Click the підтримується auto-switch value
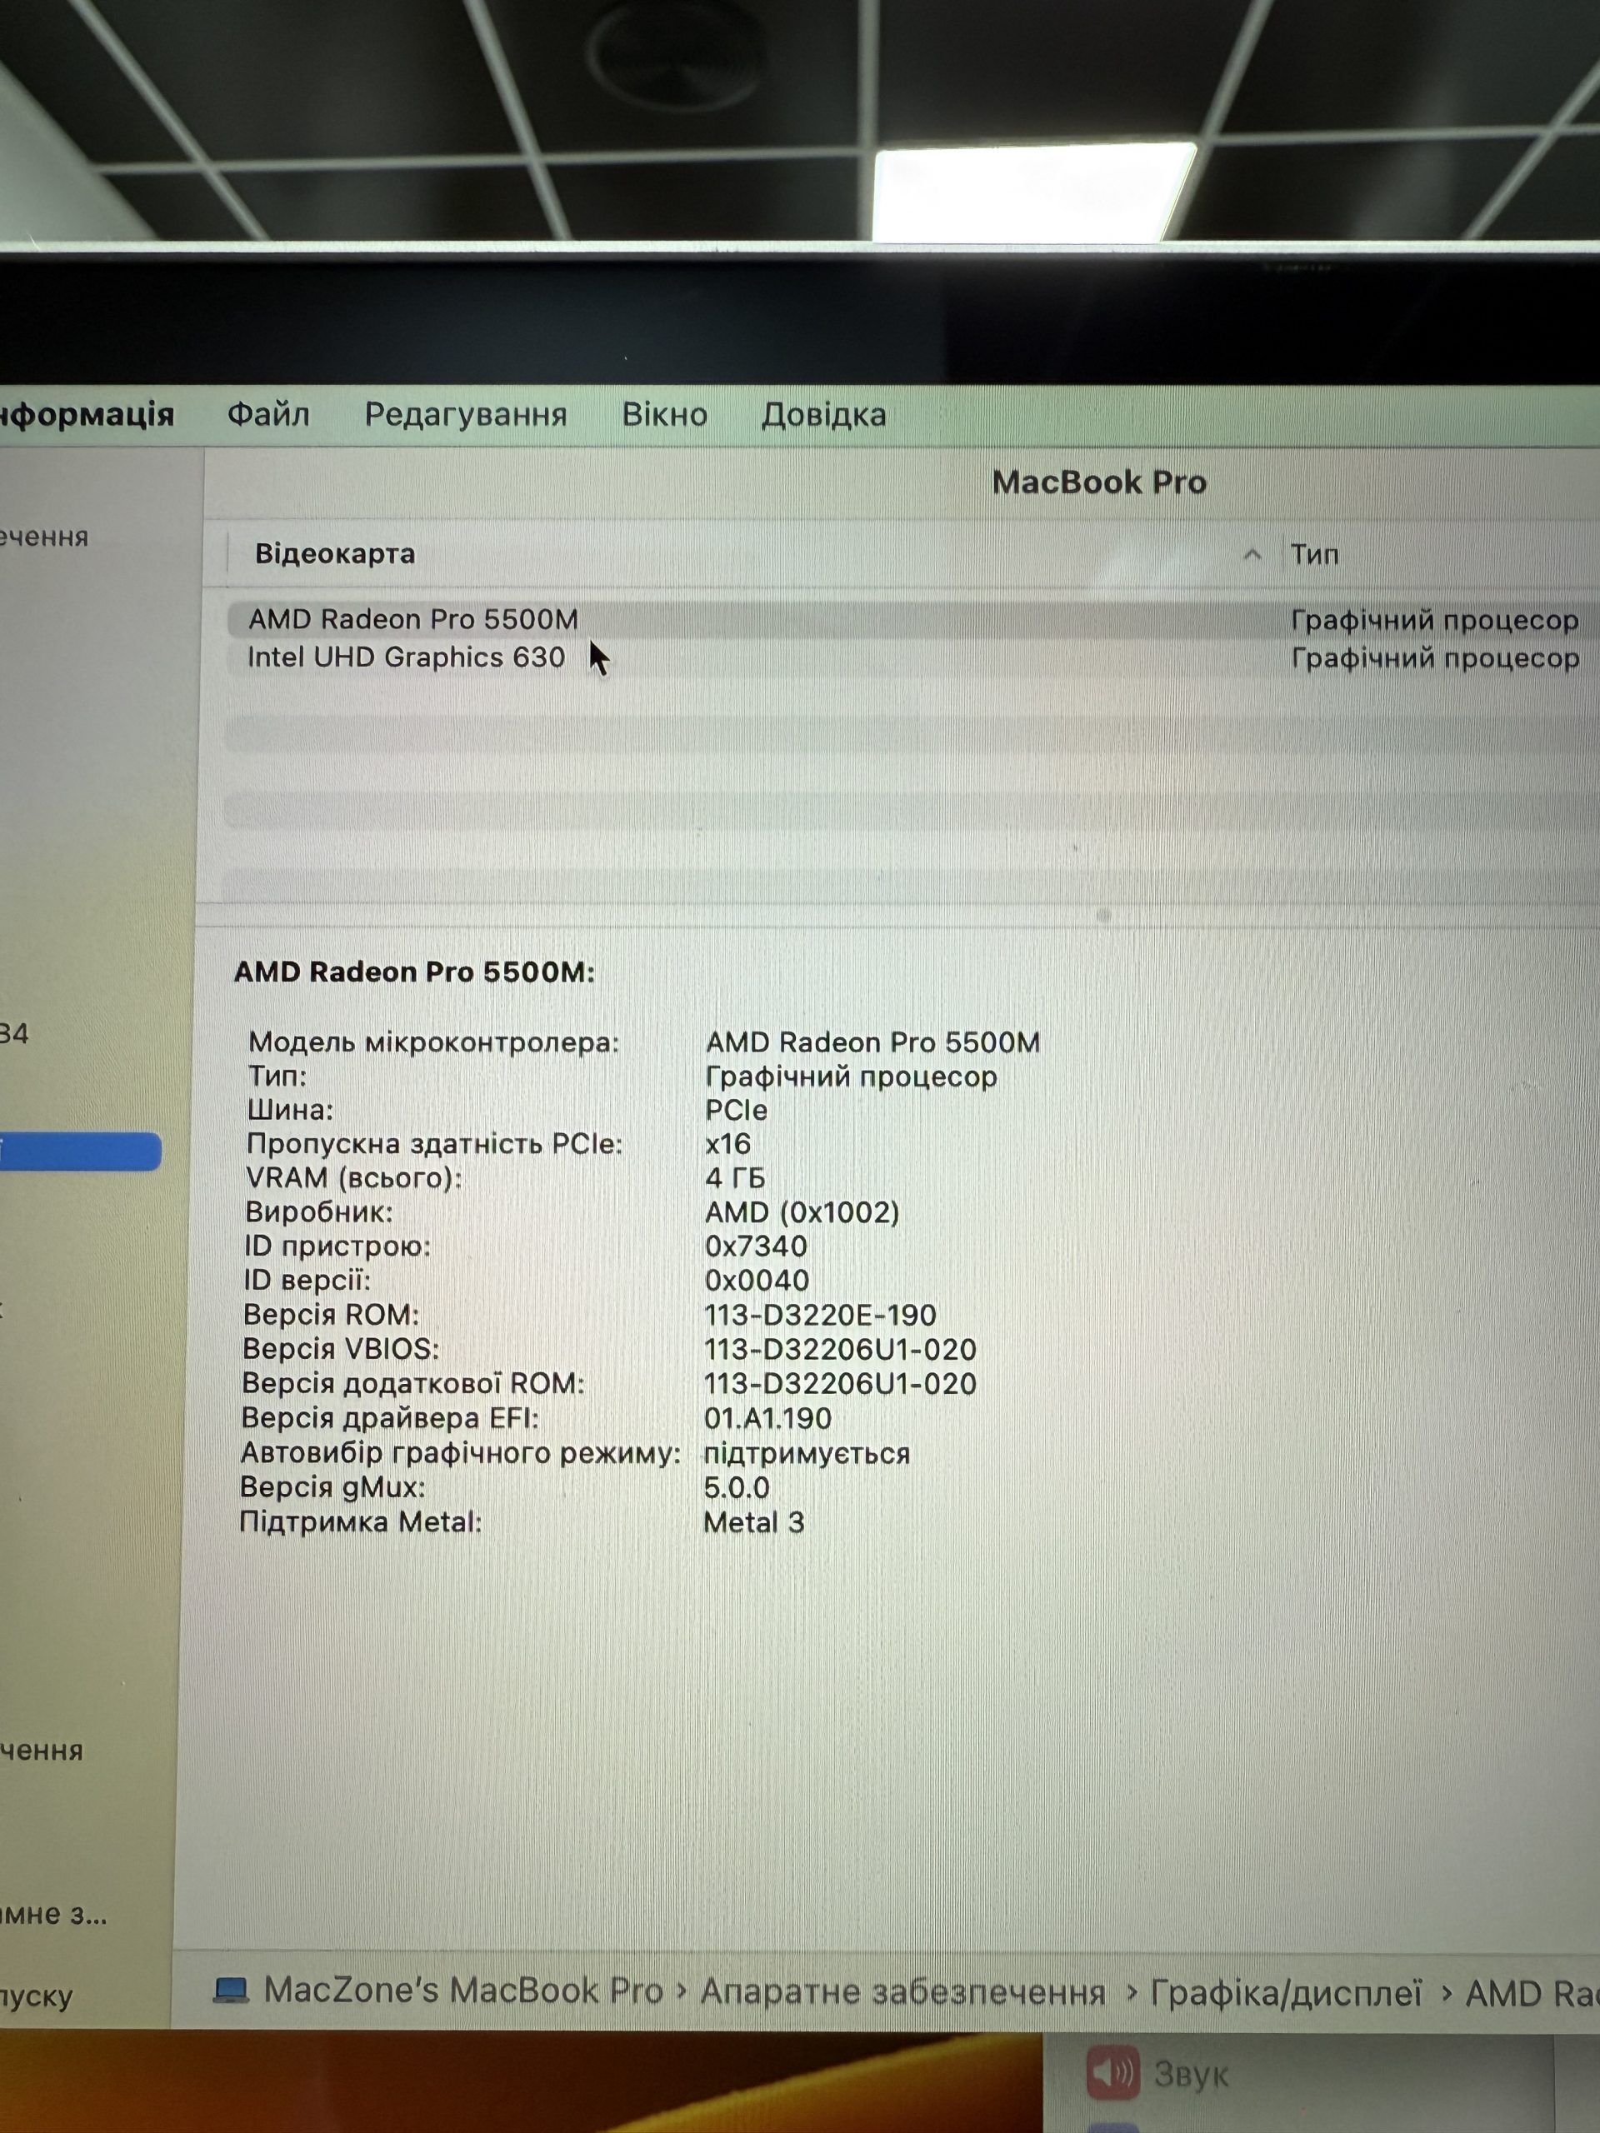The height and width of the screenshot is (2133, 1600). pos(807,1453)
